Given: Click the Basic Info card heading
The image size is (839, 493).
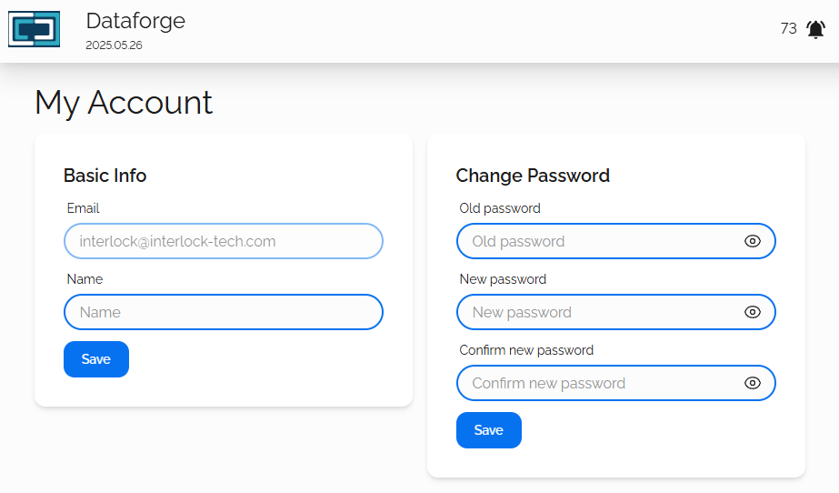Looking at the screenshot, I should (x=105, y=176).
